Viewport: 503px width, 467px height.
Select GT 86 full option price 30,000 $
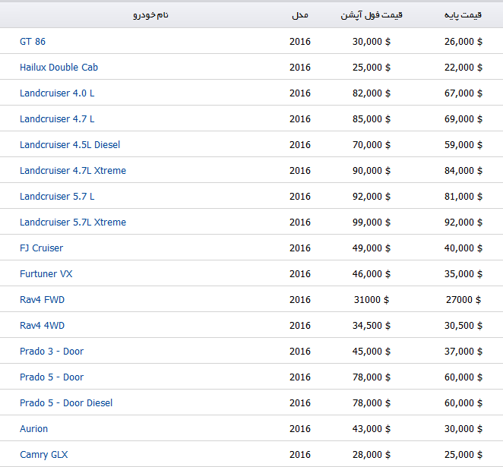point(372,41)
